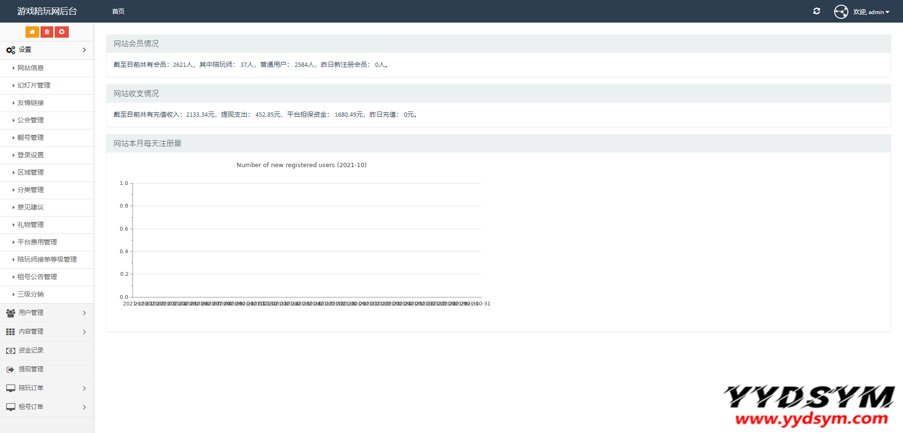Open 网站信息 in the sidebar
Viewport: 903px width, 433px height.
[x=31, y=68]
